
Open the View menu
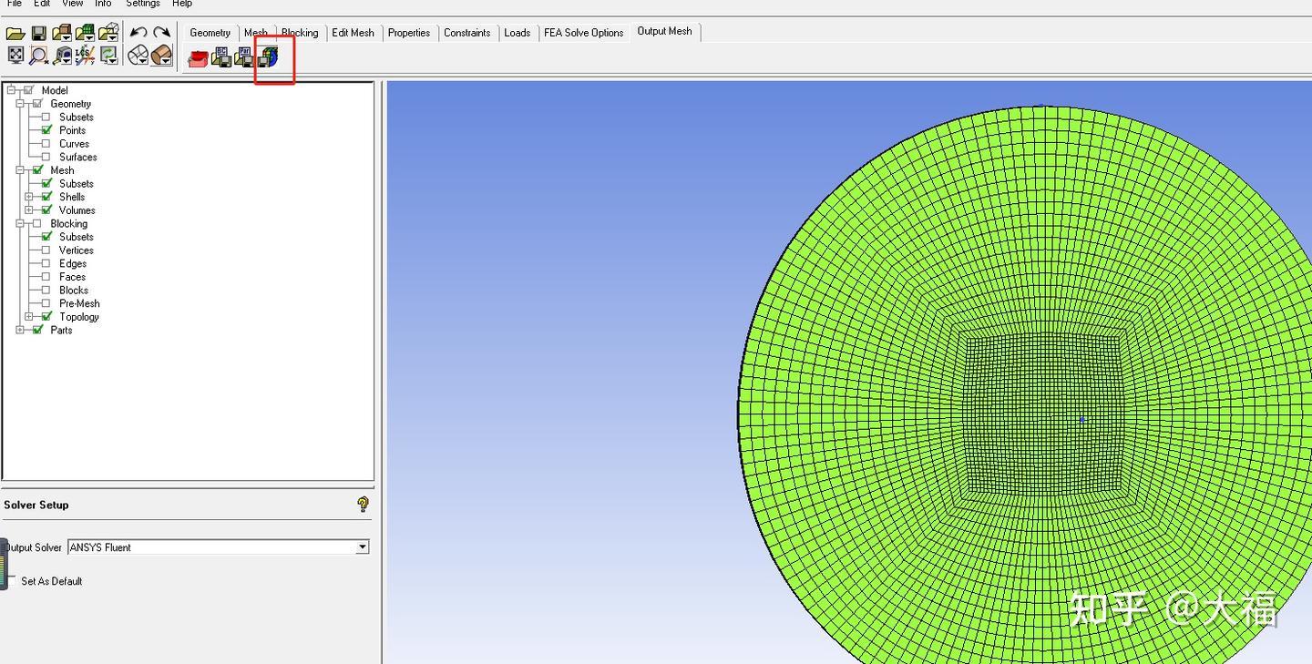click(x=72, y=4)
